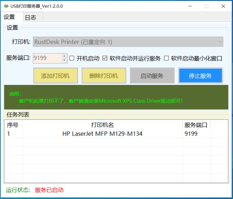Viewport: 233px width, 199px height.
Task: Select HP LaserJet MFP M129-M134 row
Action: (x=102, y=134)
